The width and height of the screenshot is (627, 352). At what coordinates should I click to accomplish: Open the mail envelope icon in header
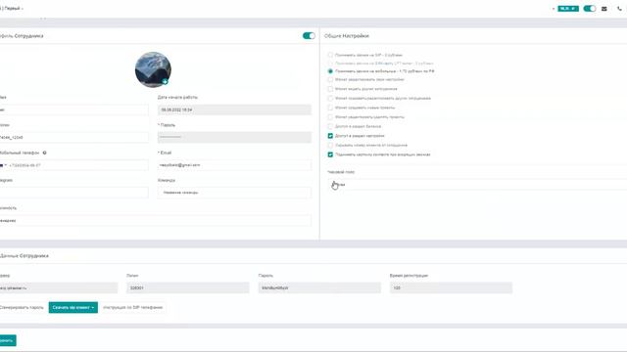(x=604, y=9)
